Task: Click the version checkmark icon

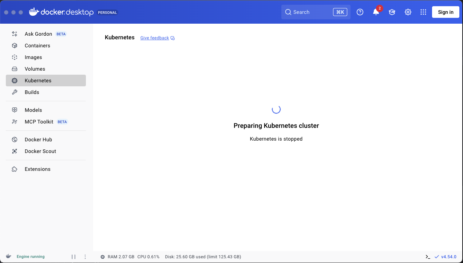Action: (437, 257)
